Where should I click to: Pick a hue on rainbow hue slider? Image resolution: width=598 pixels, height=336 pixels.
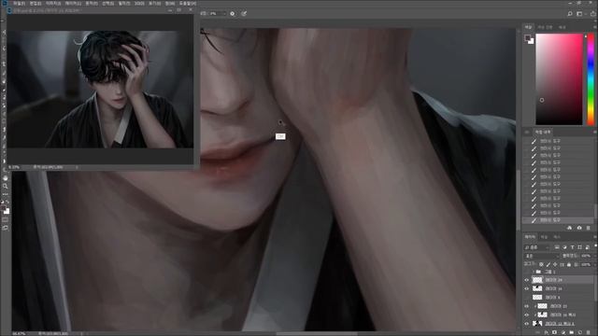(591, 79)
